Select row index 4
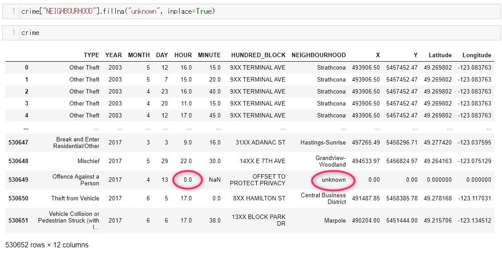502x254 pixels. [x=27, y=115]
